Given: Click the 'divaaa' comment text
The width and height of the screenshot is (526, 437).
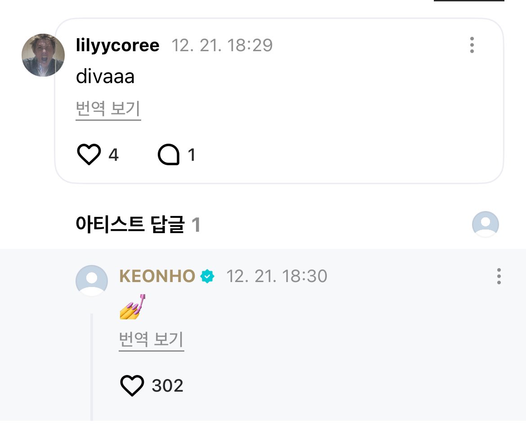Looking at the screenshot, I should click(105, 76).
